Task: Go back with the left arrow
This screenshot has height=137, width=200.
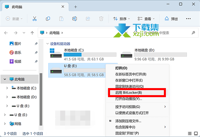Action: 6,33
